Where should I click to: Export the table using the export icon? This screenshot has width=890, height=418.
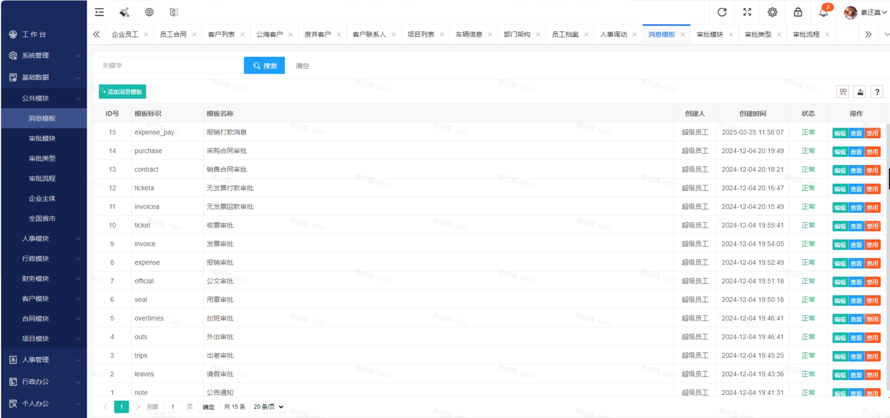[x=860, y=92]
